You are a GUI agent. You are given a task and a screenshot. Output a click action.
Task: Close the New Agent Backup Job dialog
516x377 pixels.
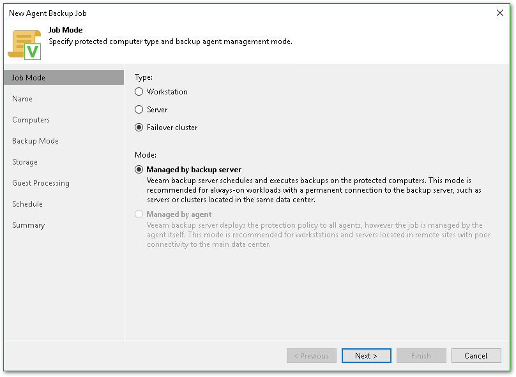tap(499, 13)
